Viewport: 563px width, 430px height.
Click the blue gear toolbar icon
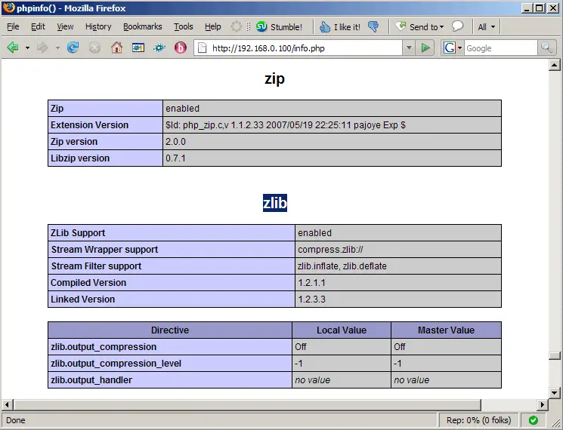coord(159,48)
